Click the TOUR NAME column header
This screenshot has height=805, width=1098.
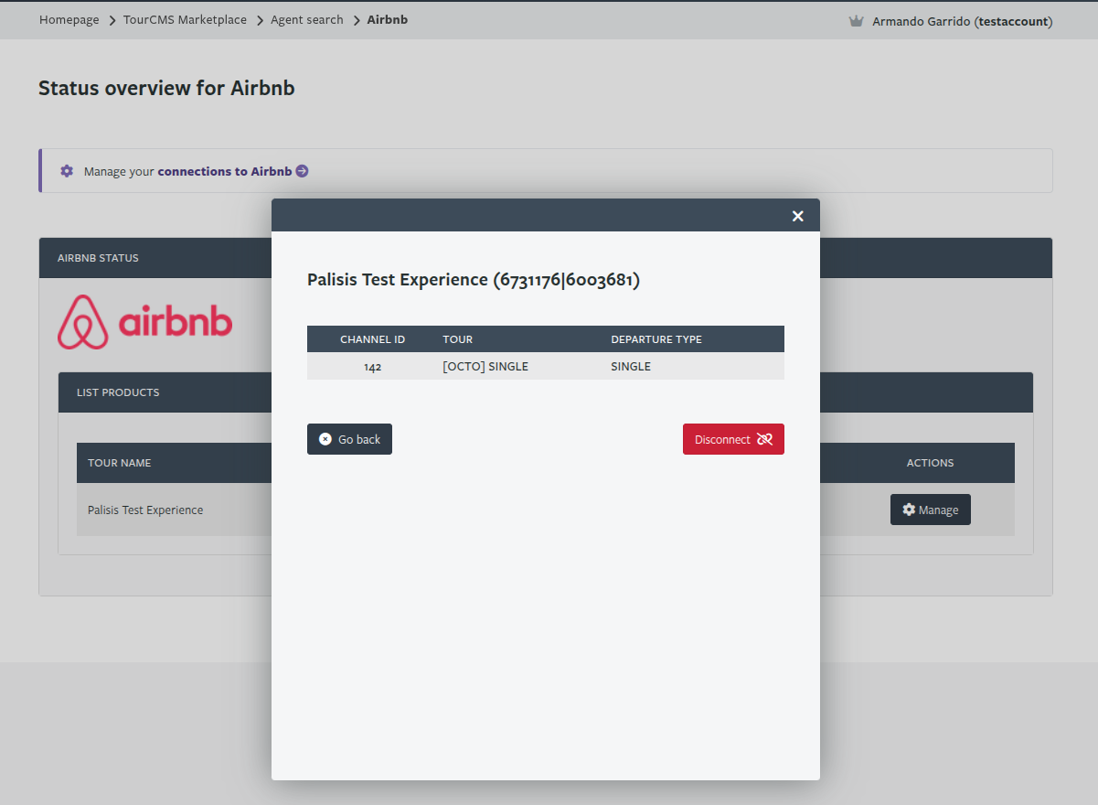(120, 463)
